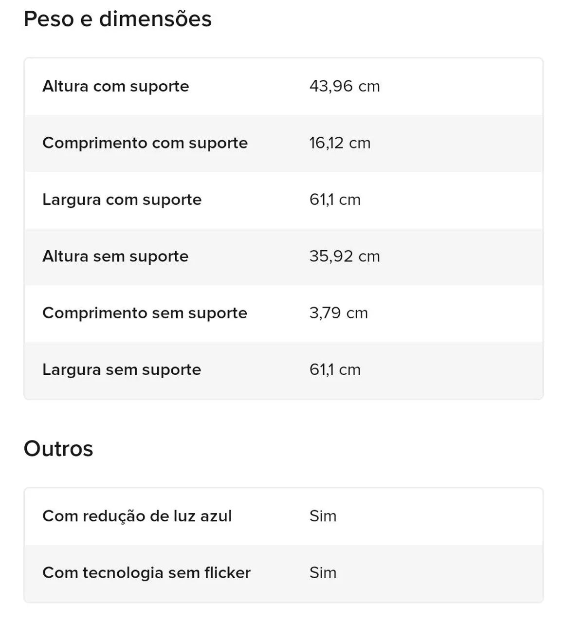
Task: Select the 'Largura com suporte' row label
Action: (x=122, y=200)
